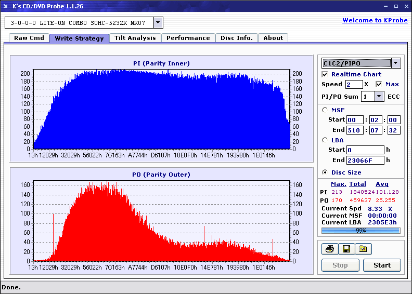The image size is (412, 294).
Task: Click the save floppy disk icon
Action: pos(346,249)
